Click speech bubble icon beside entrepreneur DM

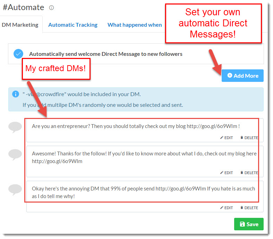click(15, 127)
